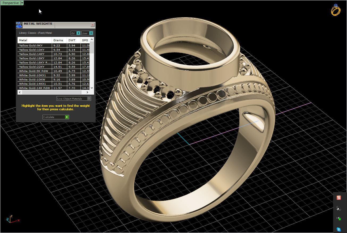Click the horizontal scroll left arrow

click(x=19, y=92)
